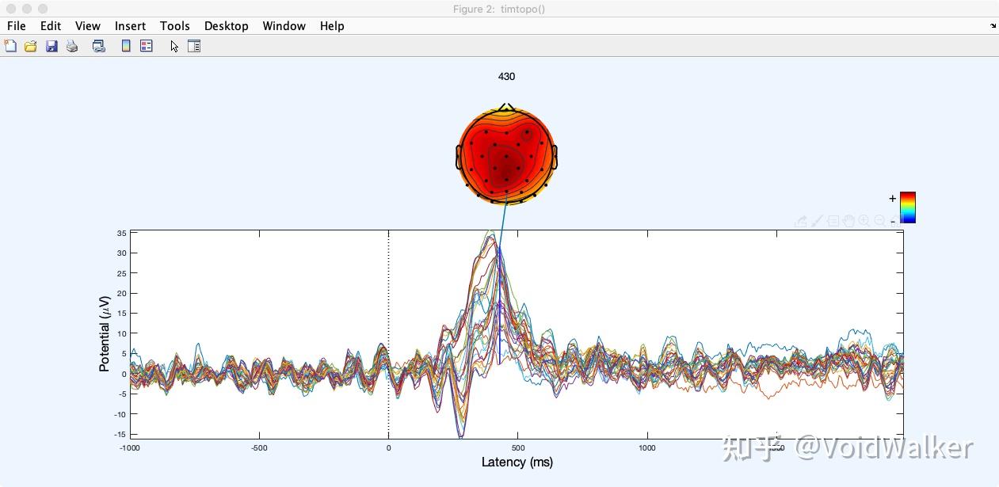Image resolution: width=999 pixels, height=487 pixels.
Task: Open the brush data tool on the axes
Action: pyautogui.click(x=817, y=220)
